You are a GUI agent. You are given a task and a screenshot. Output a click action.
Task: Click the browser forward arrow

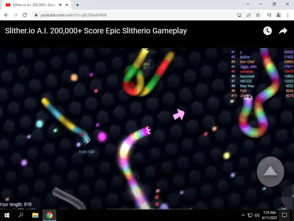tap(16, 15)
